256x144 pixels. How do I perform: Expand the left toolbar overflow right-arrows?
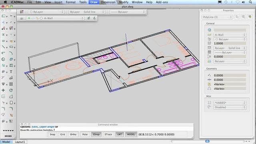(x=8, y=136)
